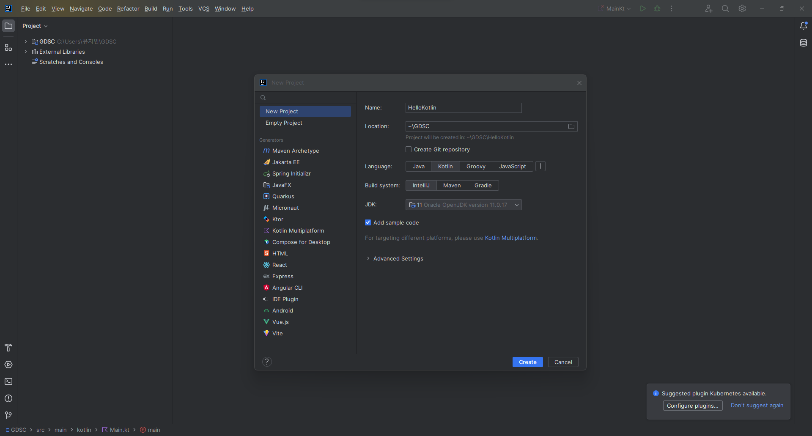Open the Notifications bell icon
The image size is (812, 436).
click(x=804, y=26)
